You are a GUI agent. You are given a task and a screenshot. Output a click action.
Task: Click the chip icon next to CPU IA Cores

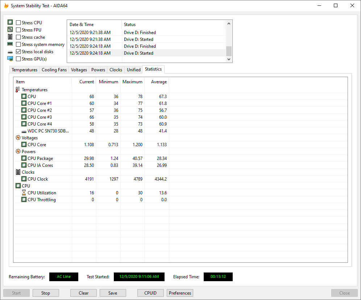[24, 165]
